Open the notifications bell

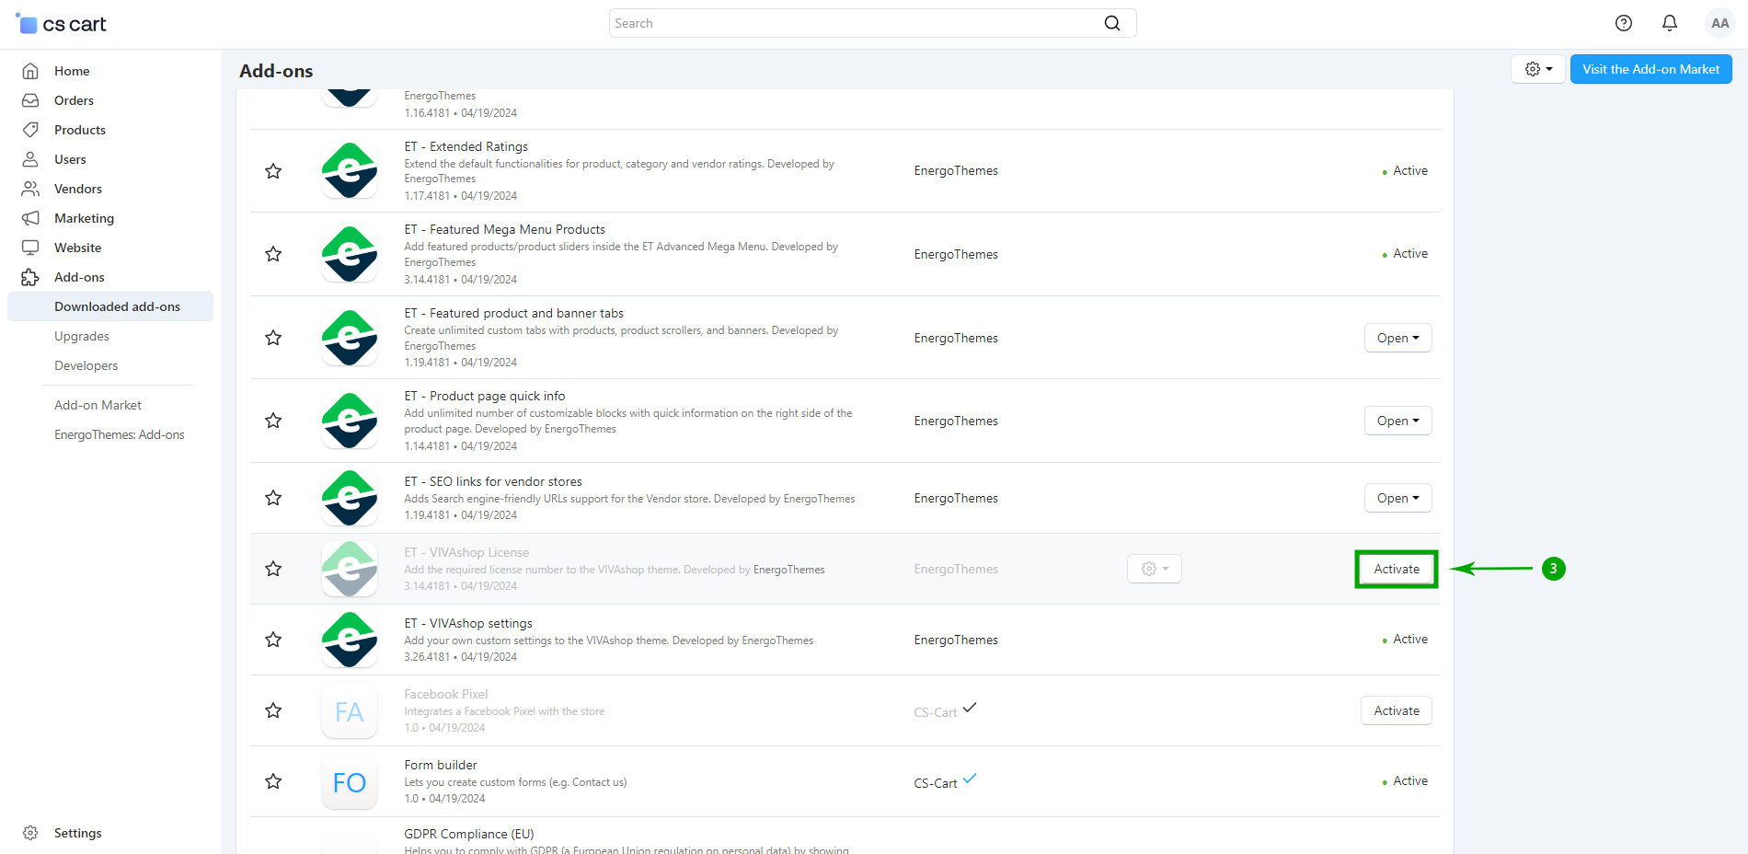pyautogui.click(x=1670, y=23)
